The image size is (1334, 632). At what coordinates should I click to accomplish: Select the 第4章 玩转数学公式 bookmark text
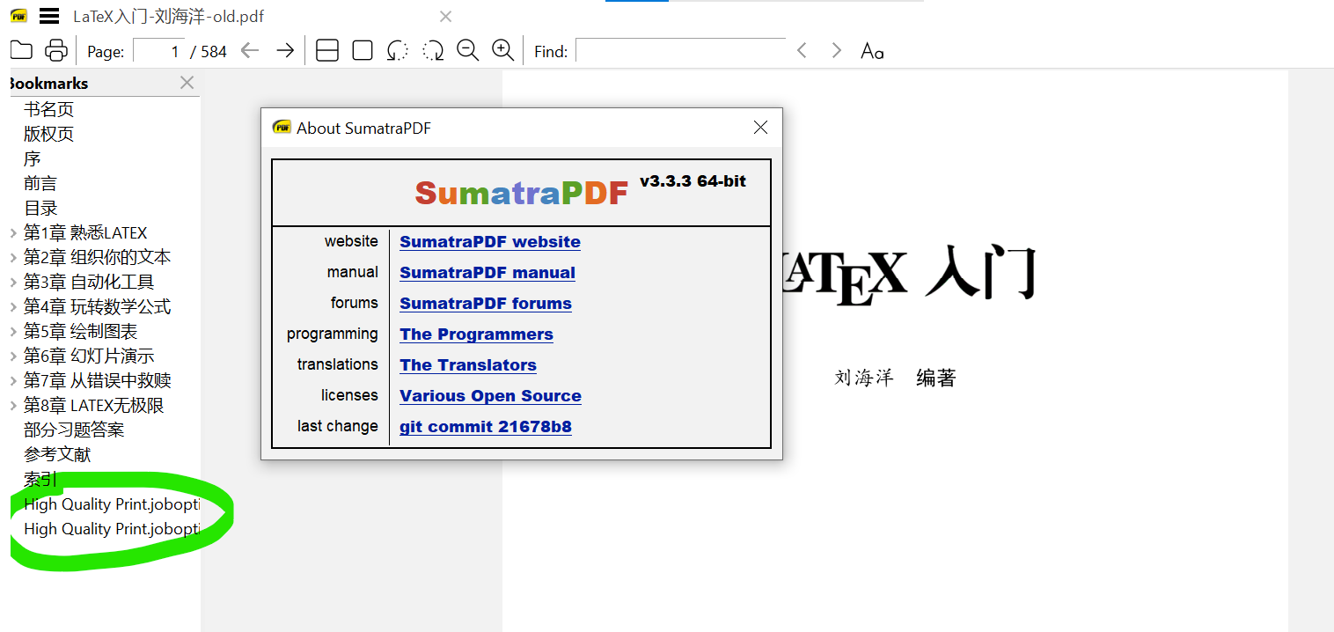pos(97,306)
